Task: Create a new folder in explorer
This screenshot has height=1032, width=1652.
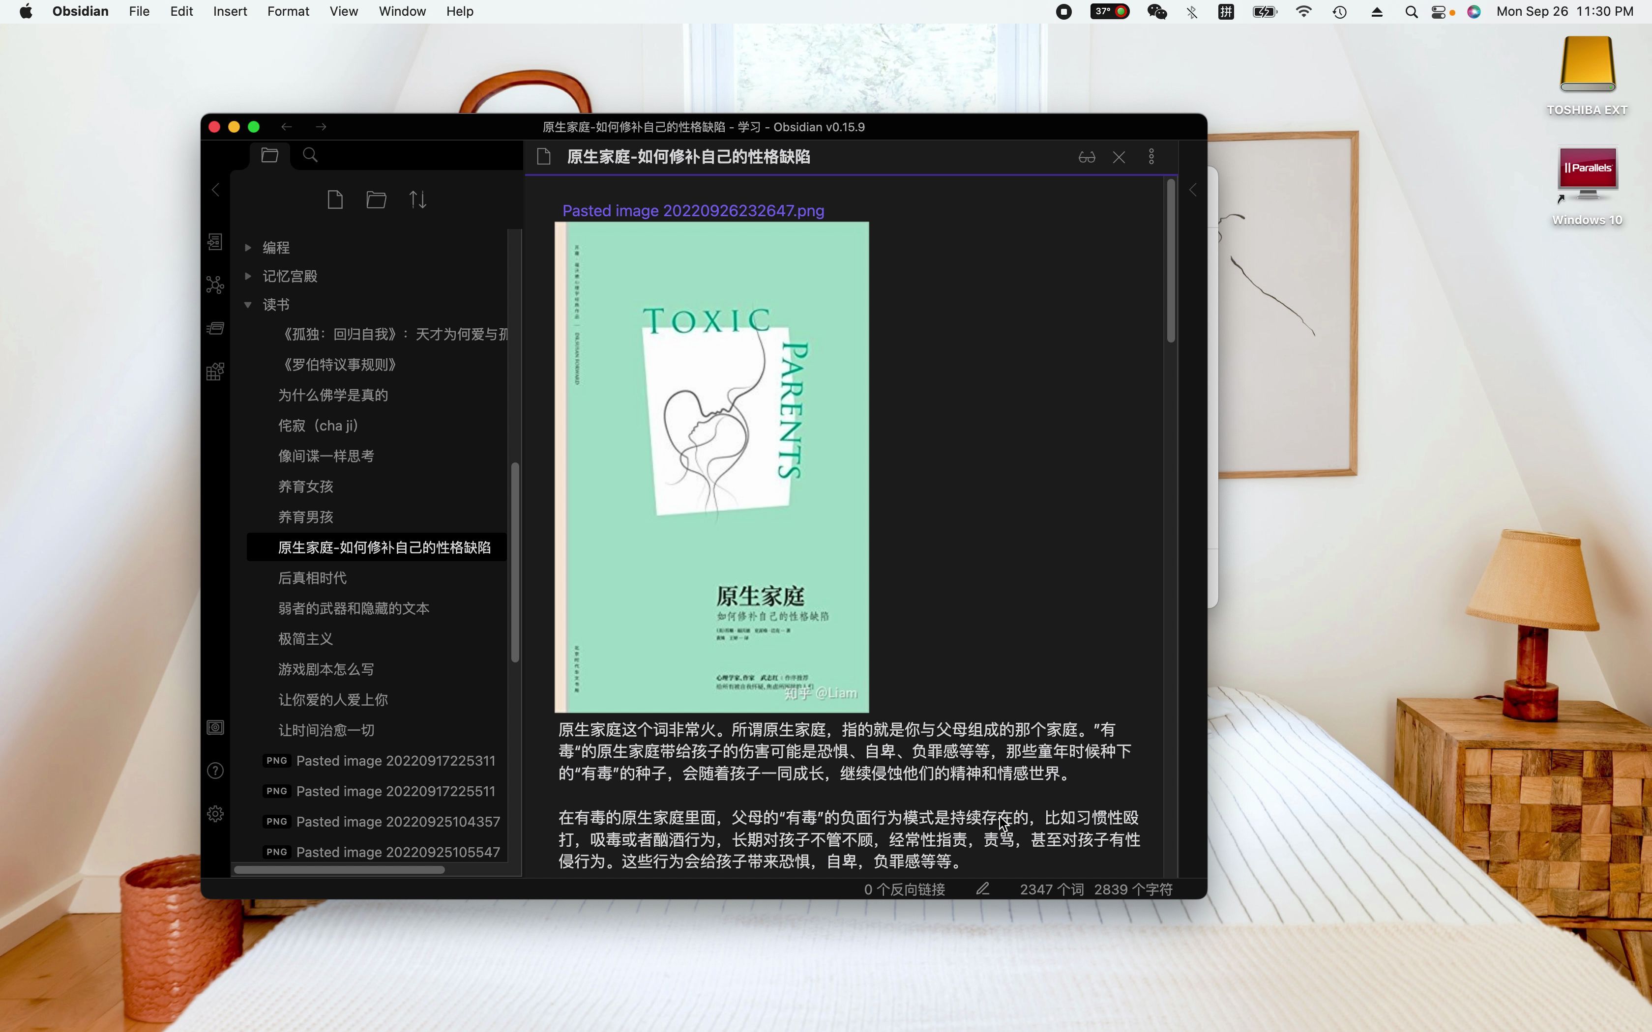Action: tap(376, 200)
